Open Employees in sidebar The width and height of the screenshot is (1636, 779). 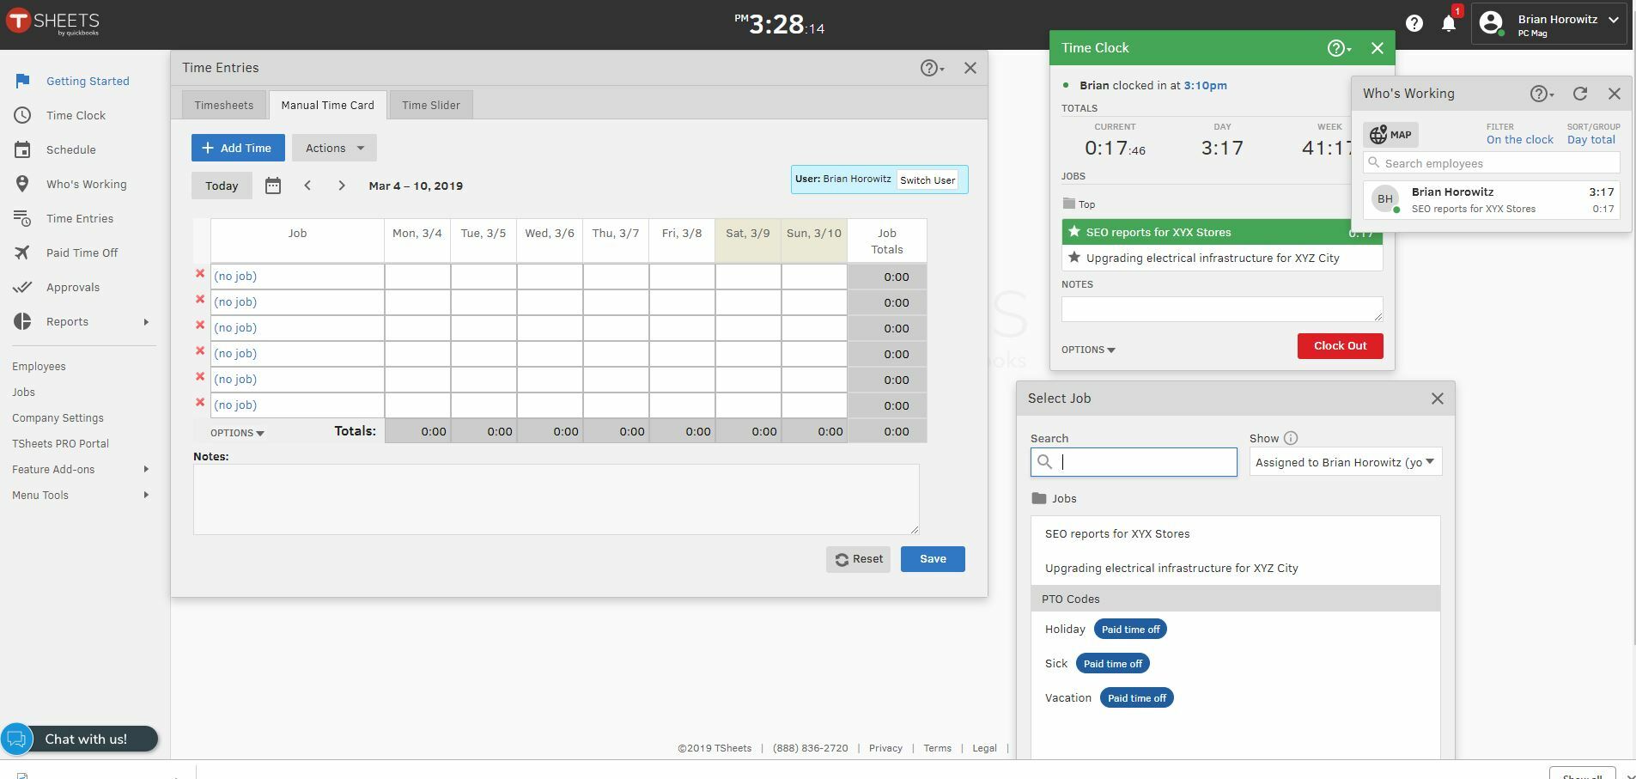39,367
